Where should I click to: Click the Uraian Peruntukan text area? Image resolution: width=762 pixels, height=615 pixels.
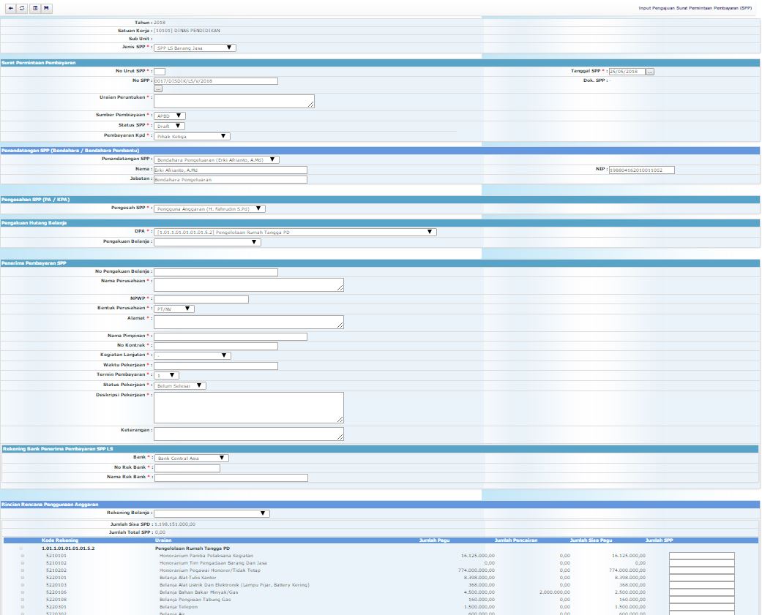[234, 101]
